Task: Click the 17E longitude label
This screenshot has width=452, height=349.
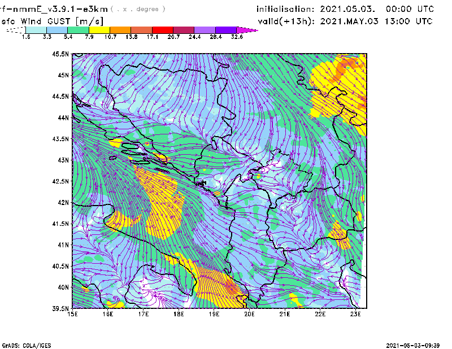Action: click(x=144, y=314)
